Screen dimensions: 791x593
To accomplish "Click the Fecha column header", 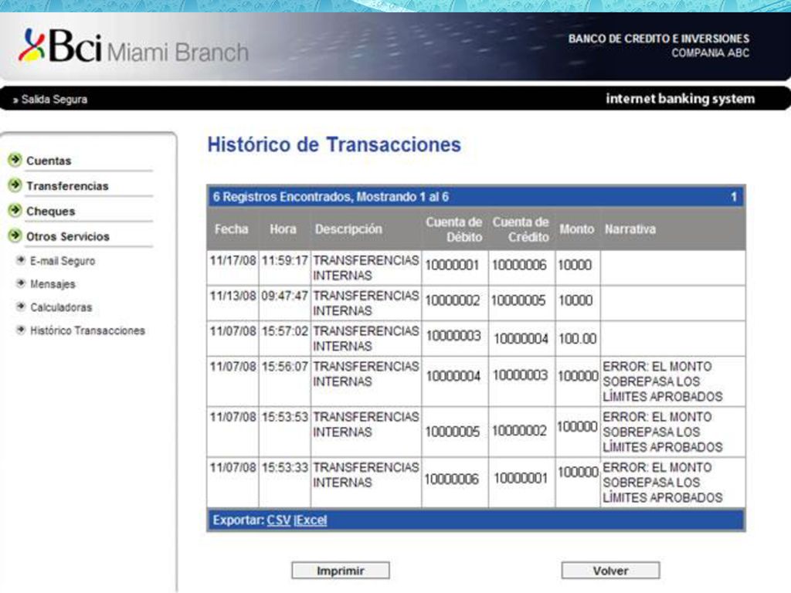I will click(232, 229).
